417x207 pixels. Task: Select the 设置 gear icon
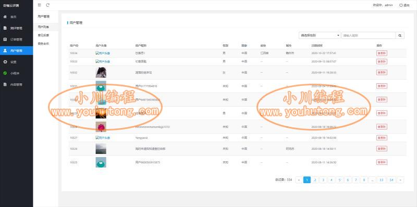[x=5, y=62]
